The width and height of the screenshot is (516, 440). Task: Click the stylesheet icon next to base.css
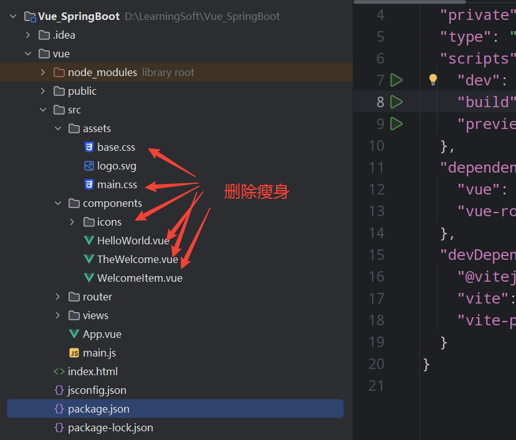pos(88,147)
